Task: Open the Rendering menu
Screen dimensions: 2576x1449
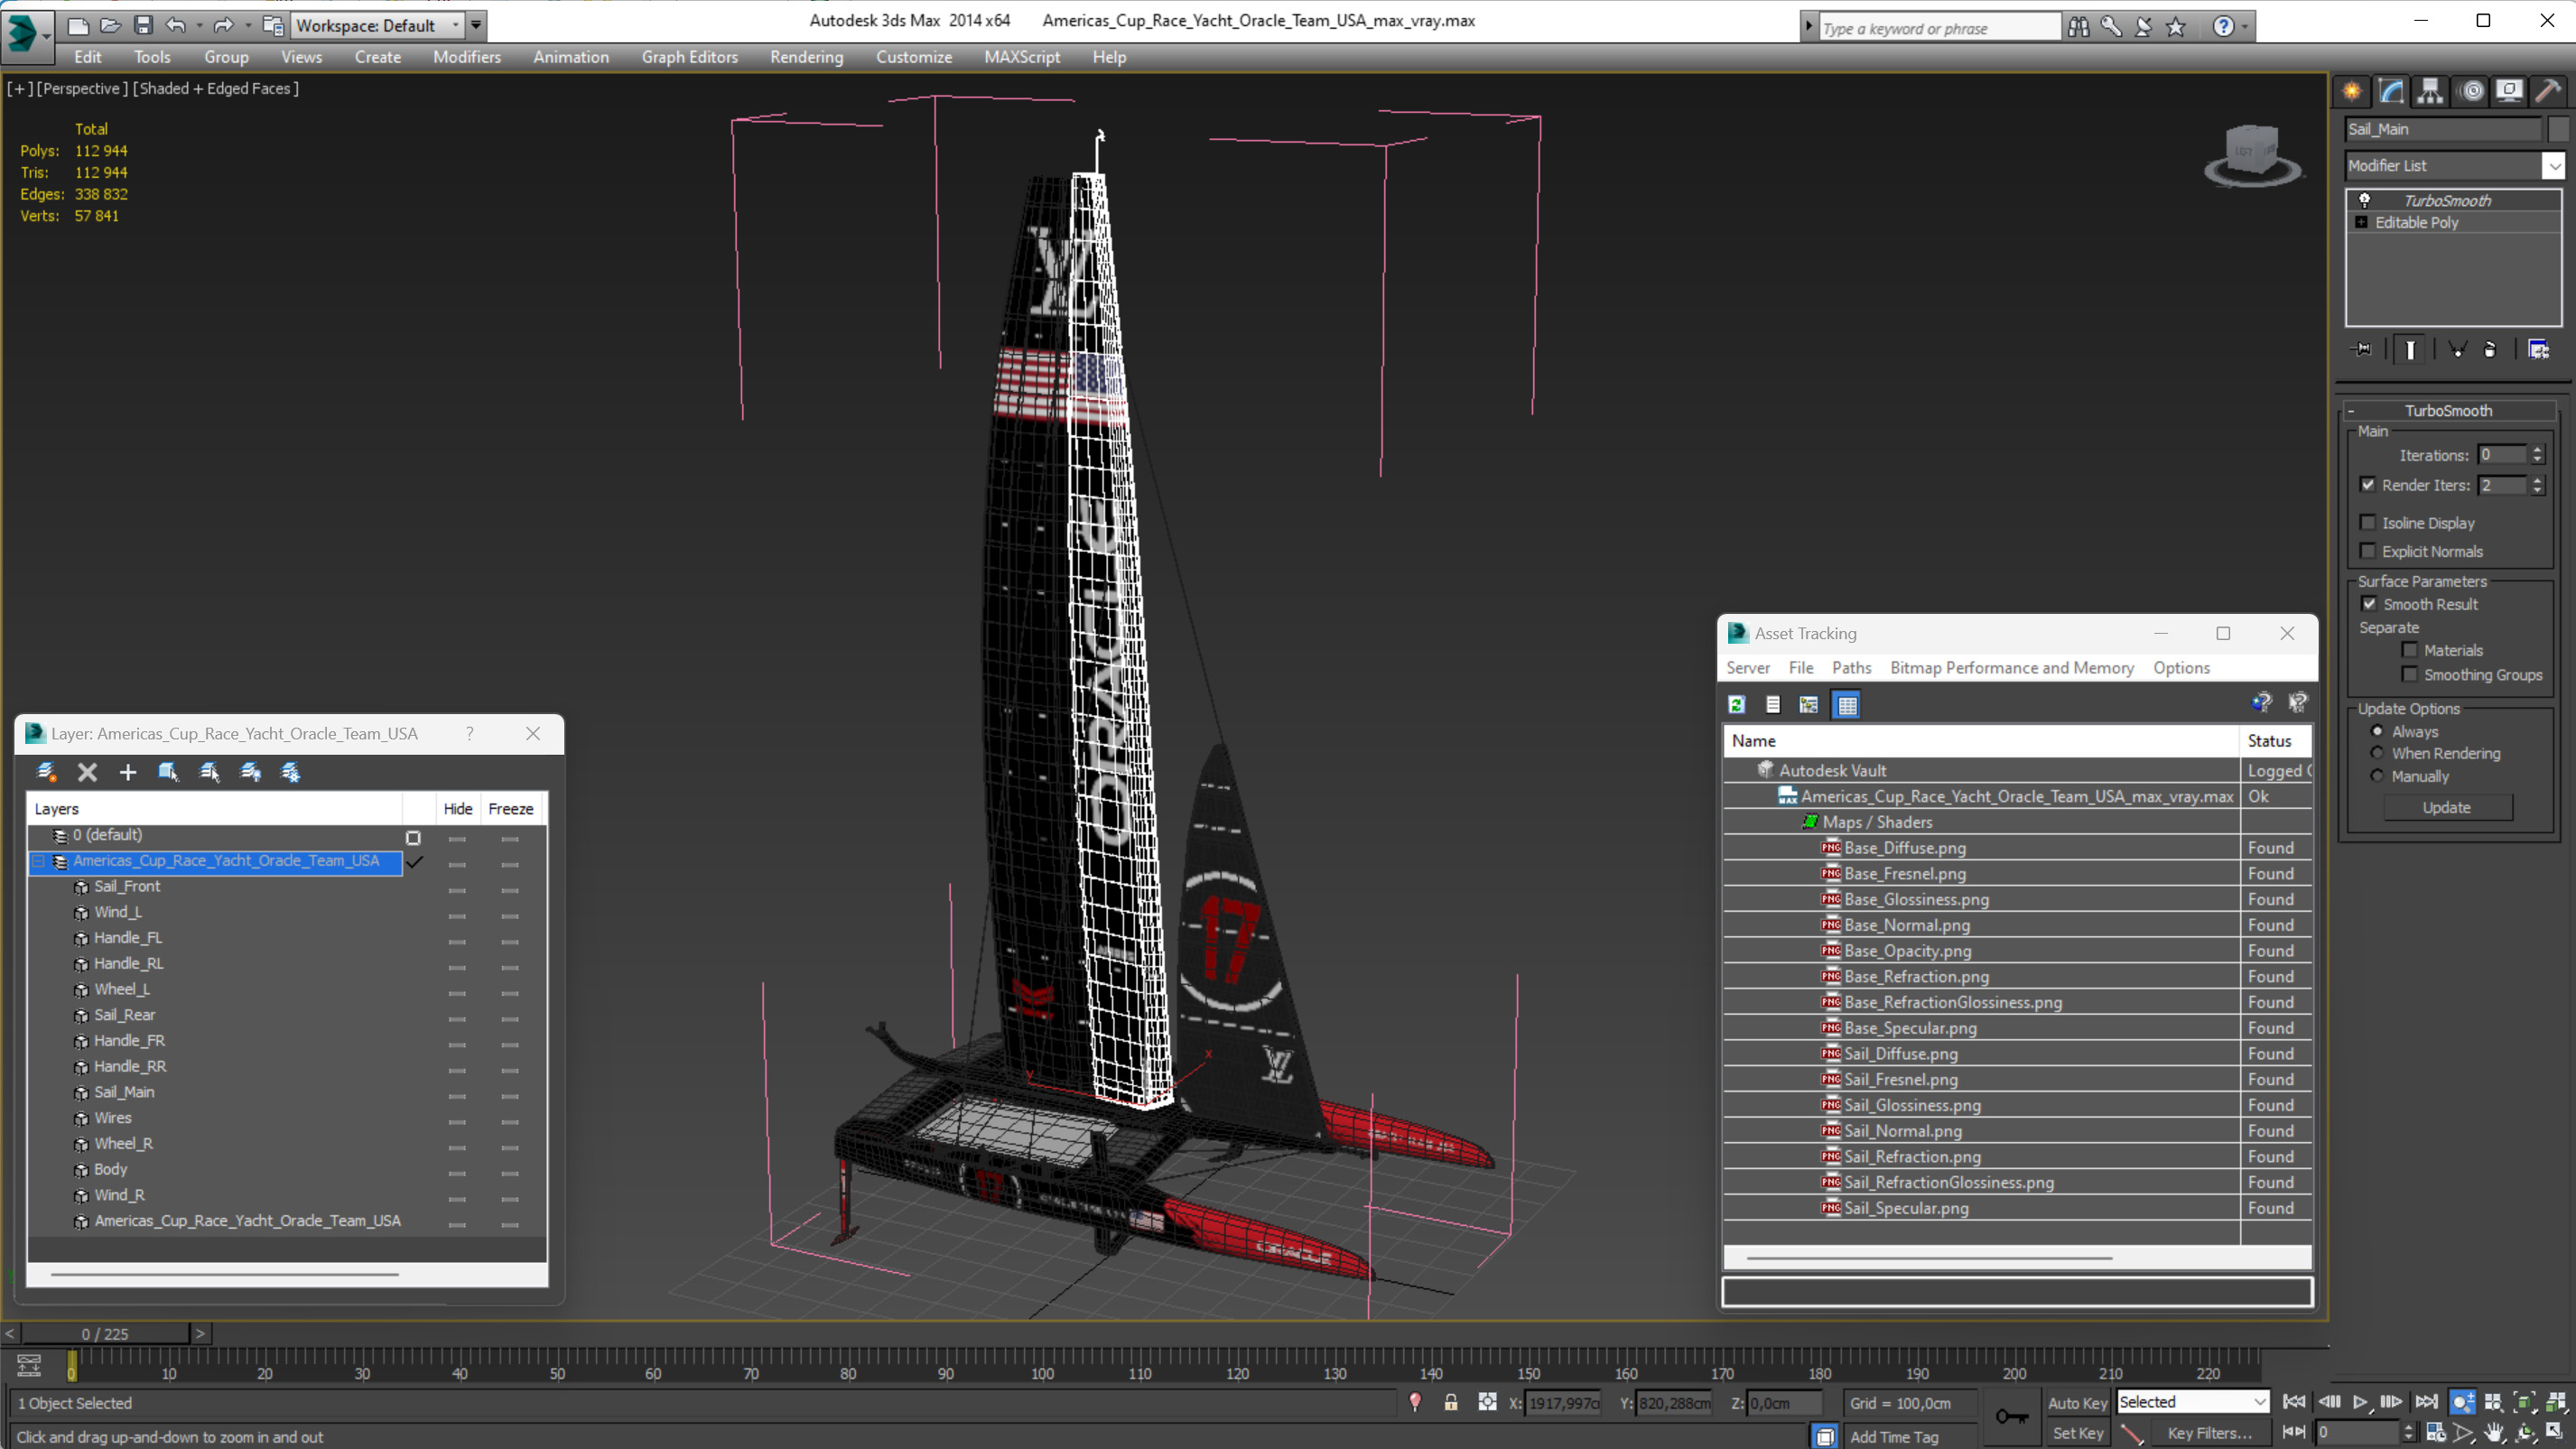Action: (x=806, y=57)
